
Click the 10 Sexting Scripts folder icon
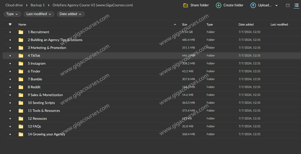pos(21,103)
